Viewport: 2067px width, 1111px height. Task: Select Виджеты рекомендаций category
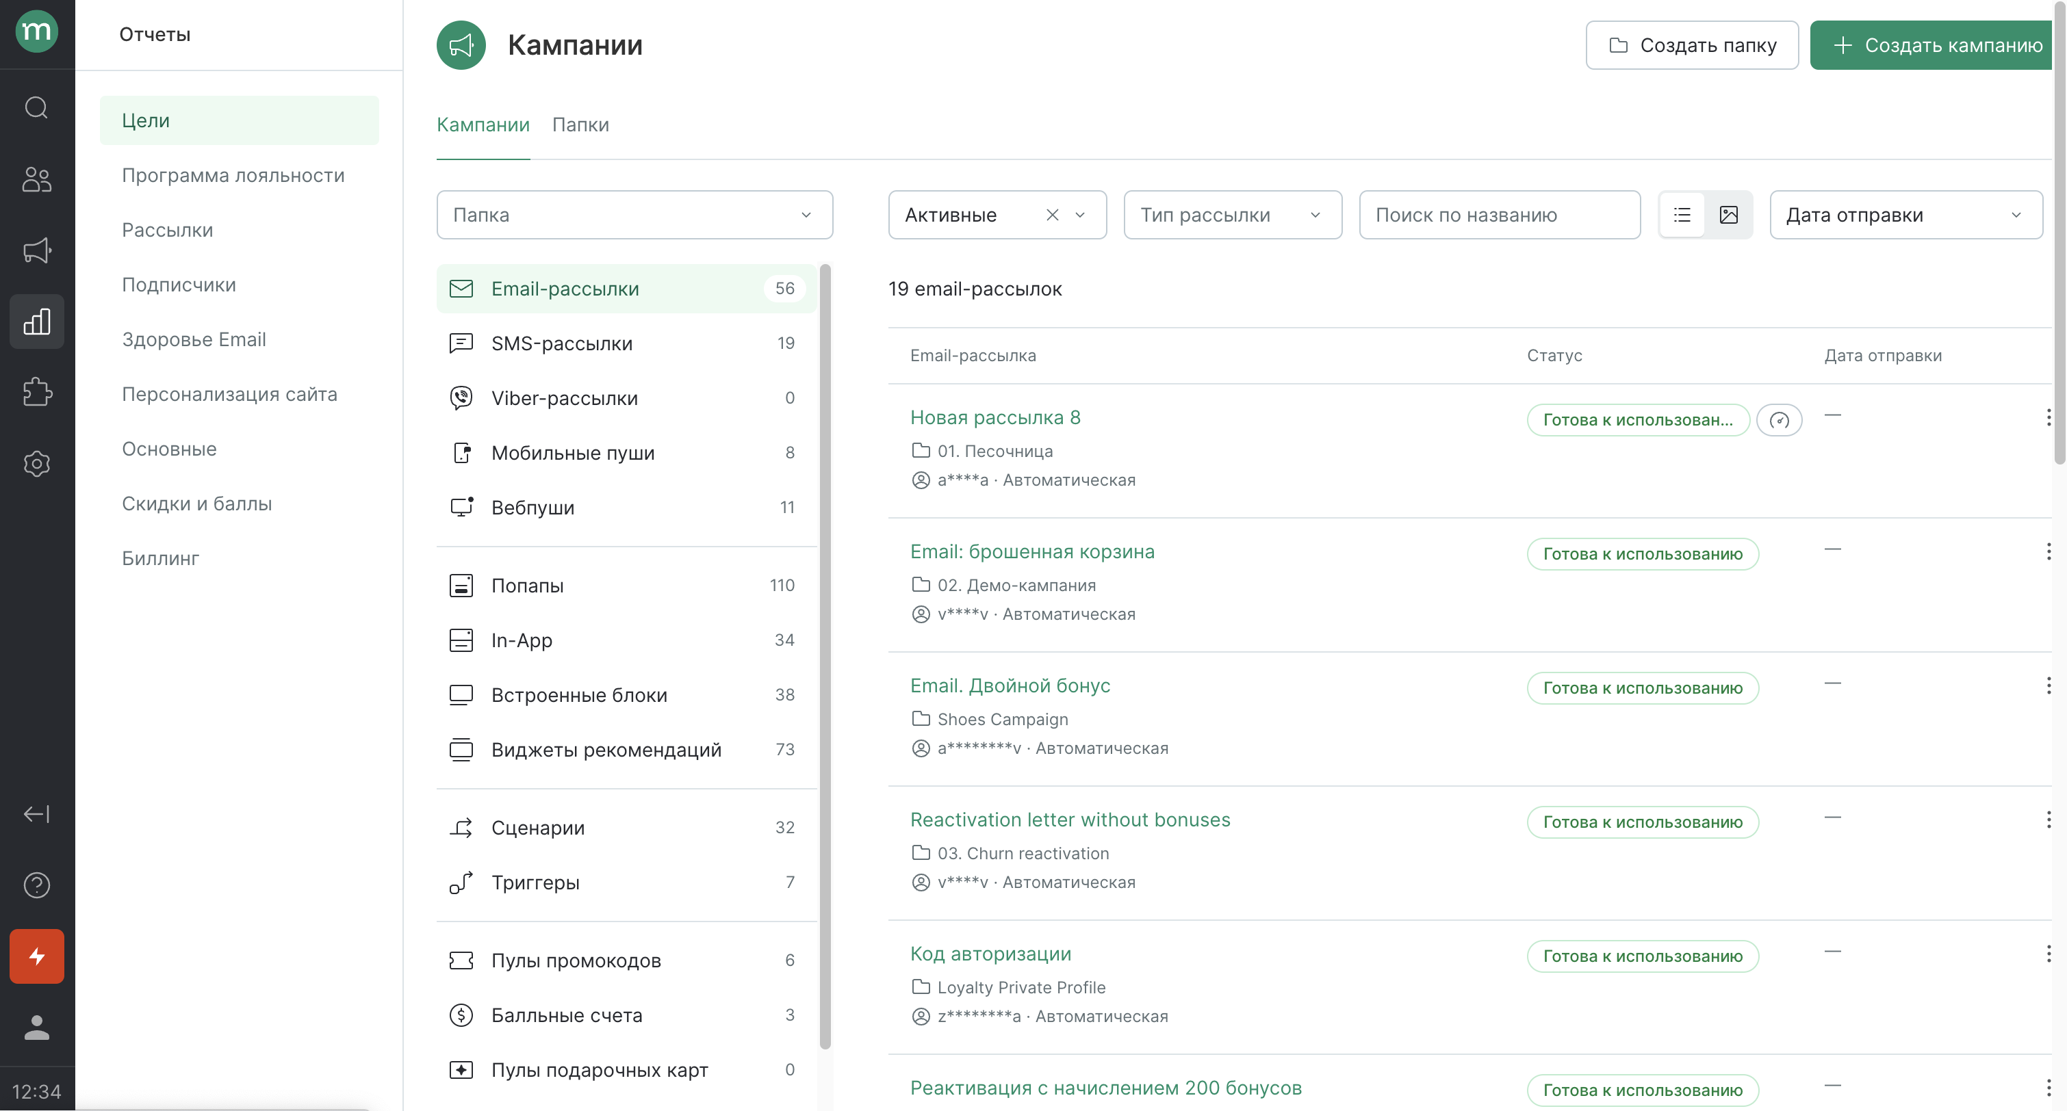[x=626, y=749]
